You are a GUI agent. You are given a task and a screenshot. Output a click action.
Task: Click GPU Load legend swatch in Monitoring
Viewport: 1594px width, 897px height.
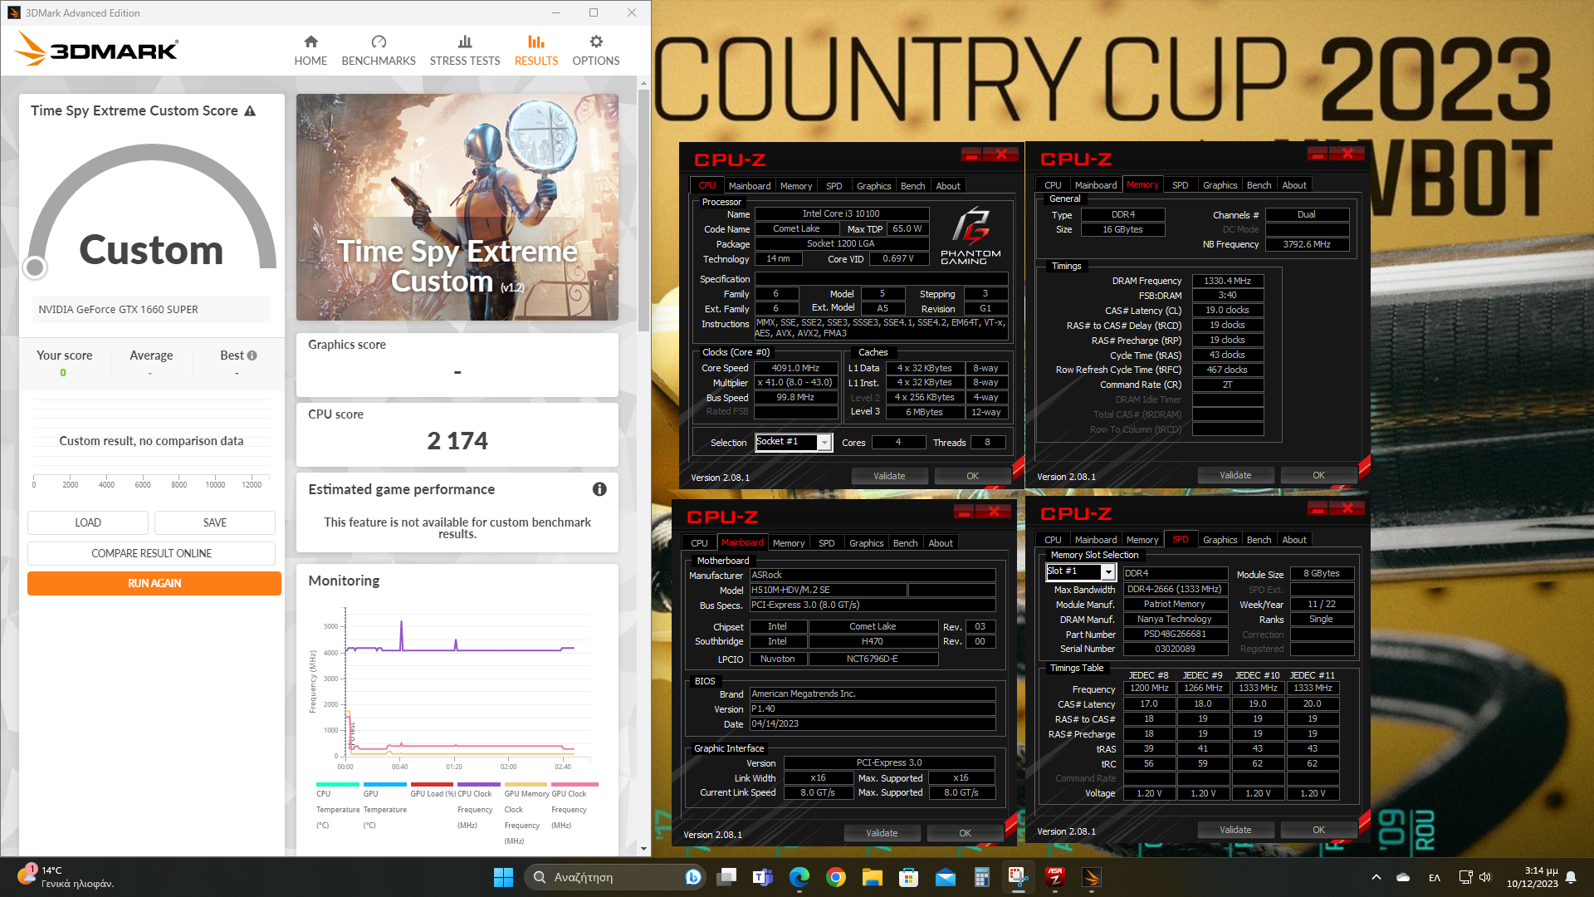coord(432,784)
